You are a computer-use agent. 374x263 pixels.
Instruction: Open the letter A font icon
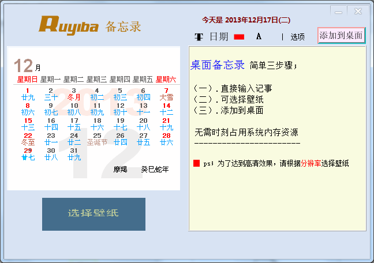[259, 36]
